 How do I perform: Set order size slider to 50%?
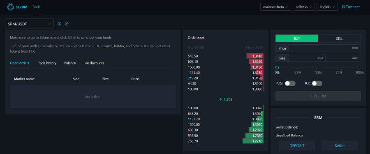point(318,68)
